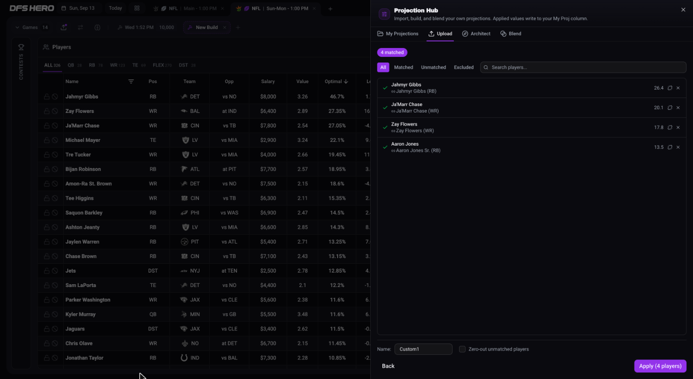Image resolution: width=693 pixels, height=379 pixels.
Task: Switch to the My Projections tab
Action: click(x=397, y=34)
